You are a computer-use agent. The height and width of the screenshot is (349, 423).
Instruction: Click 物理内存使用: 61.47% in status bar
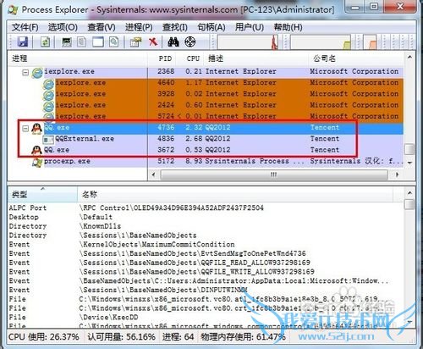pos(243,337)
